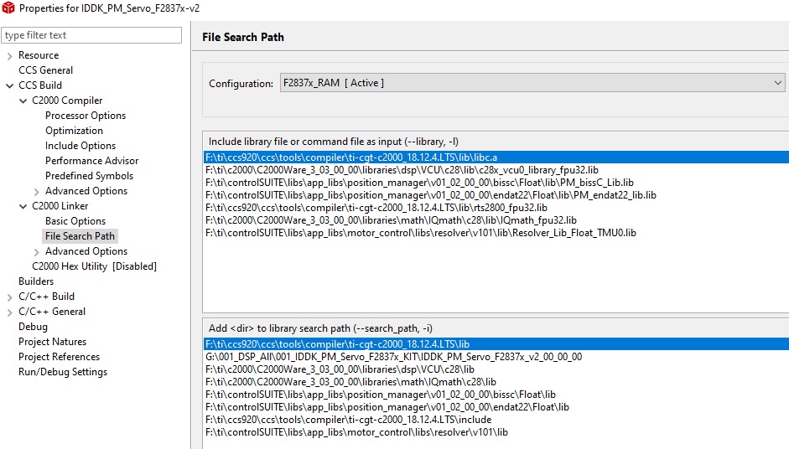The image size is (789, 449).
Task: Select the C2000 Compiler label
Action: coord(67,101)
